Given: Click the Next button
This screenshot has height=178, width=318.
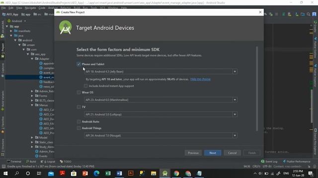Looking at the screenshot, I should click(x=213, y=153).
